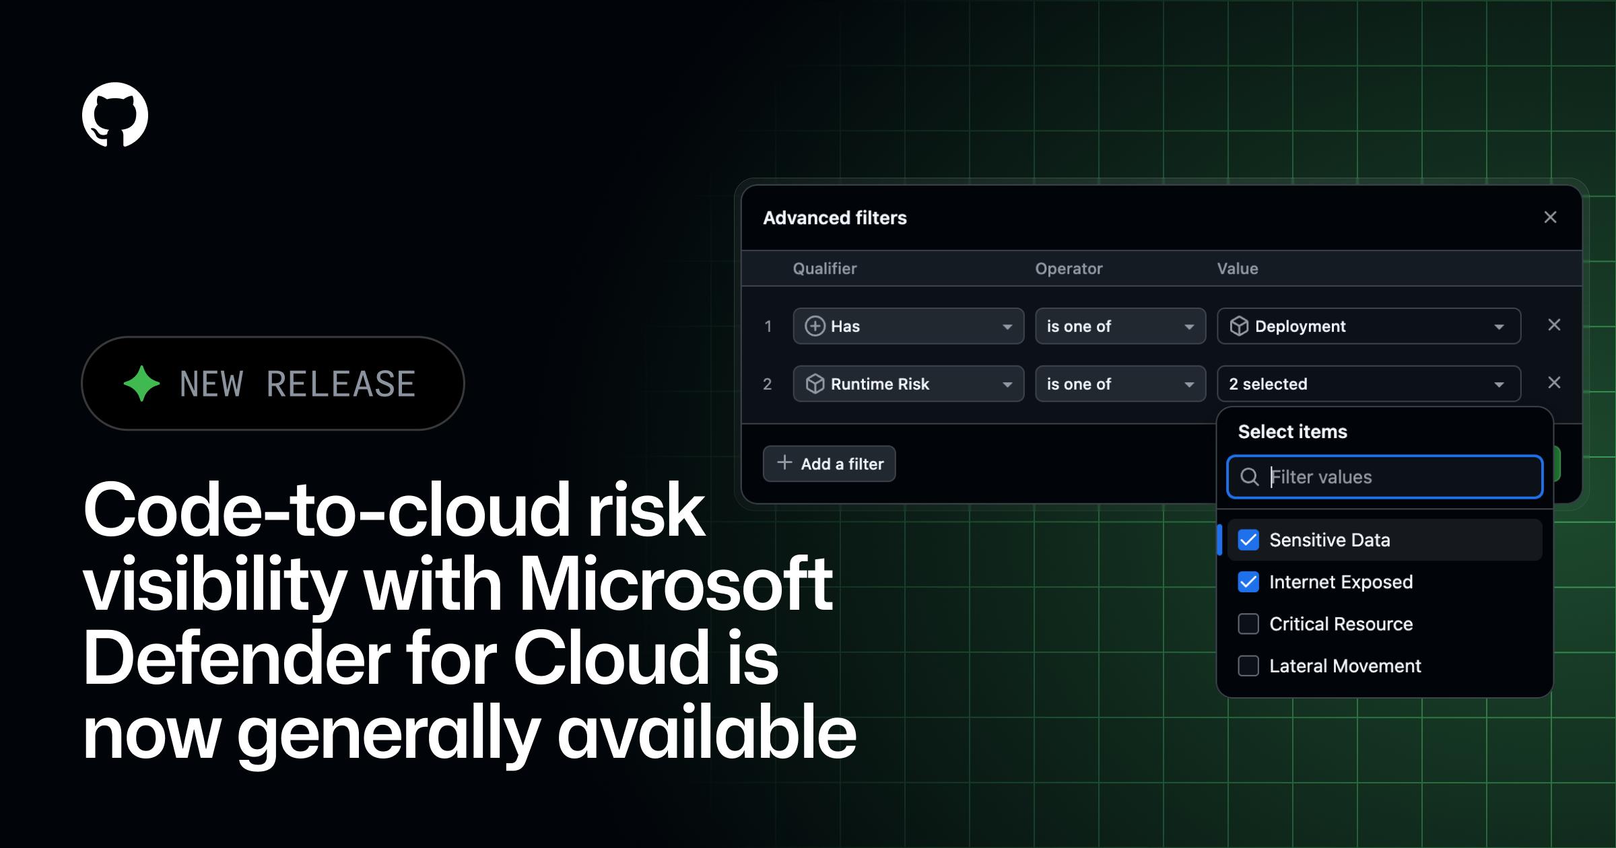
Task: Focus the Filter values search field
Action: 1385,477
